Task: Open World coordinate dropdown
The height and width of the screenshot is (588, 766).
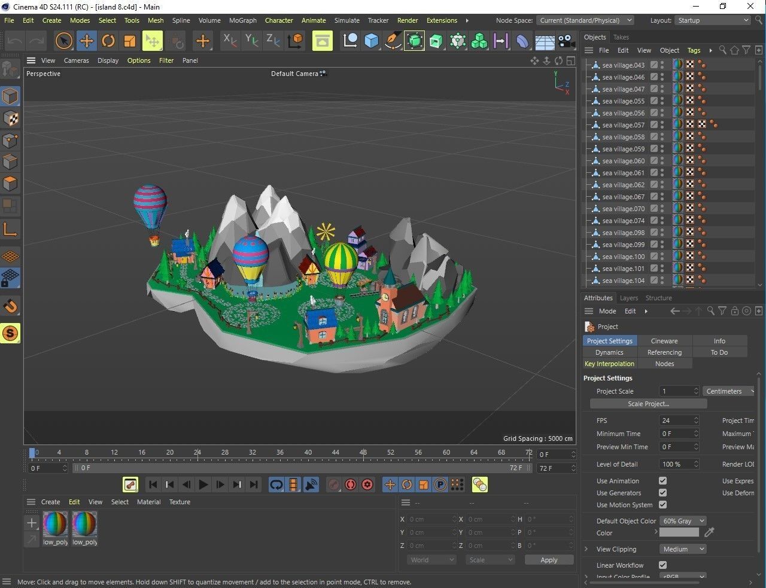Action: (431, 560)
